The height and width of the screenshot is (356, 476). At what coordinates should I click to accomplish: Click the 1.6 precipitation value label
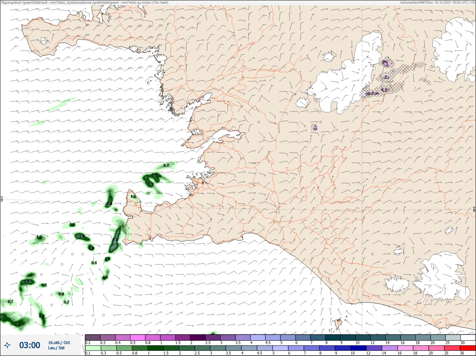[105, 277]
